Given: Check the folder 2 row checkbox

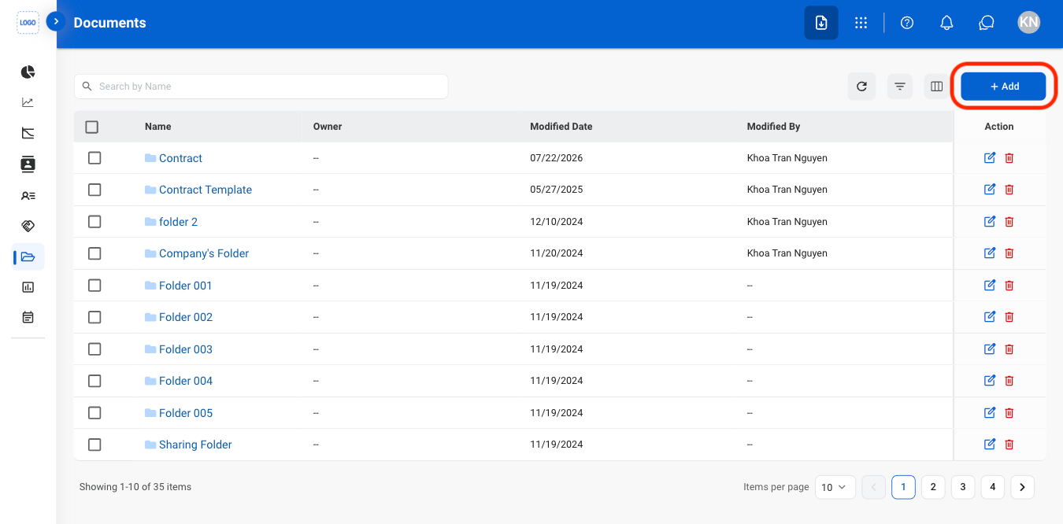Looking at the screenshot, I should [94, 222].
